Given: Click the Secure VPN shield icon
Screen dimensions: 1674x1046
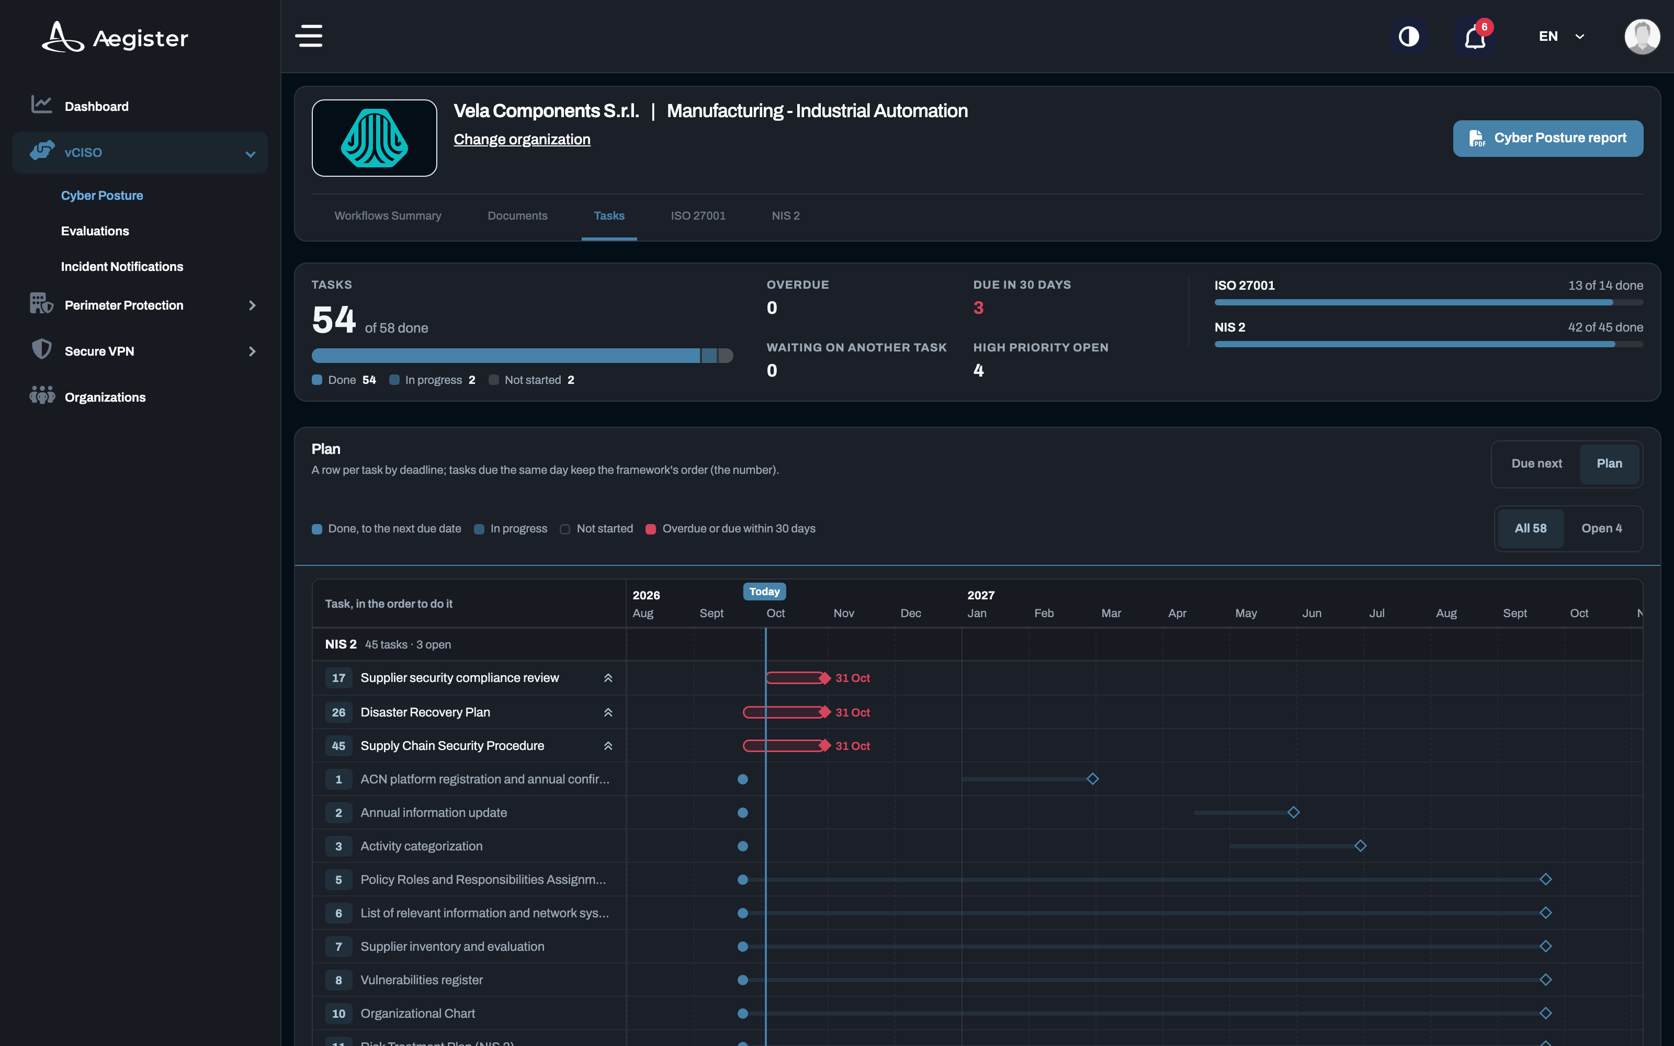Looking at the screenshot, I should click(41, 349).
